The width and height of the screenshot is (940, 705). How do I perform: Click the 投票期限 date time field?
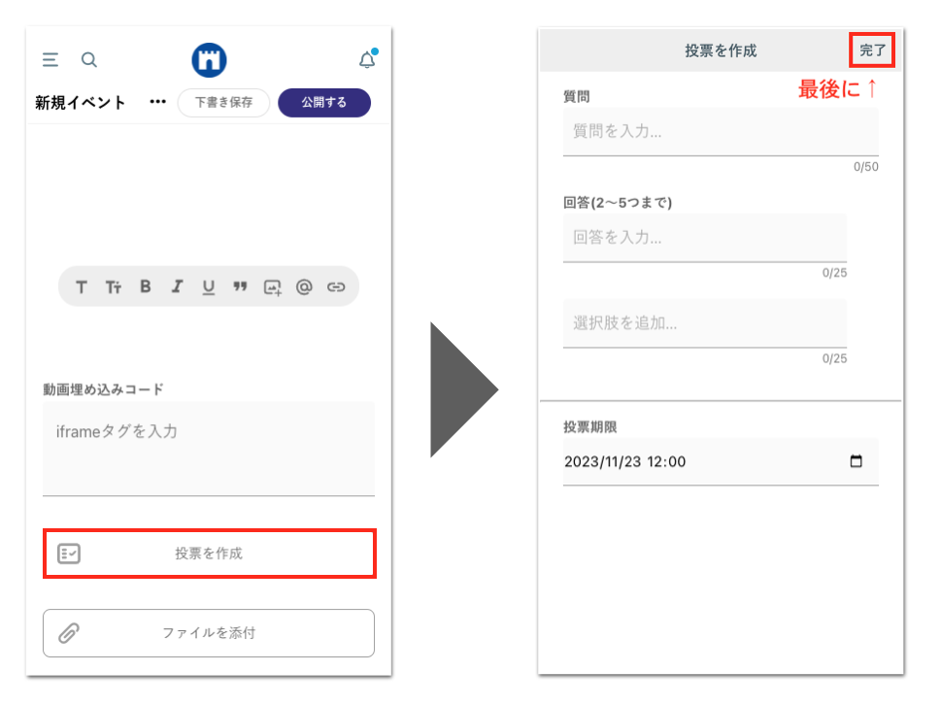point(721,461)
